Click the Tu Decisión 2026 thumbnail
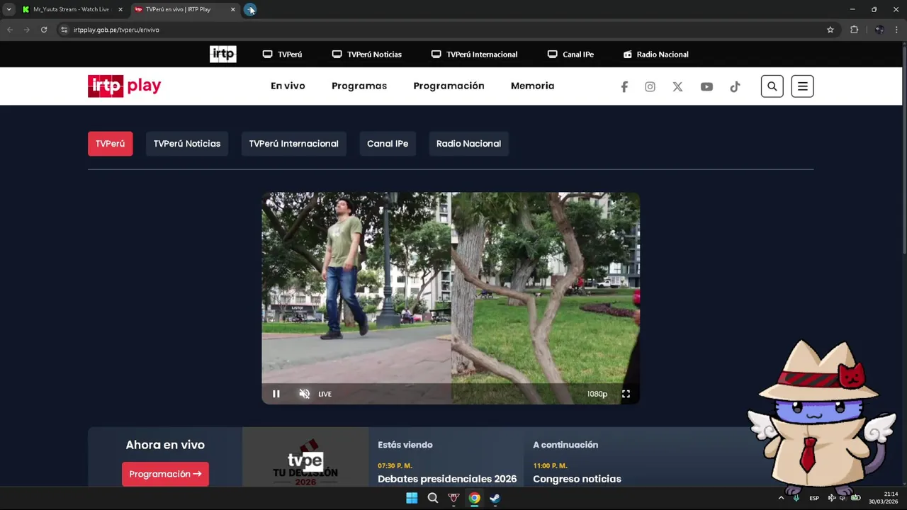Viewport: 907px width, 510px height. click(x=305, y=457)
